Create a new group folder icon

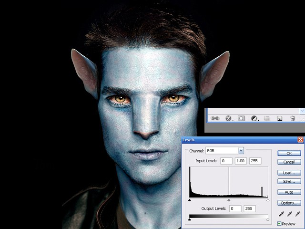click(x=267, y=118)
